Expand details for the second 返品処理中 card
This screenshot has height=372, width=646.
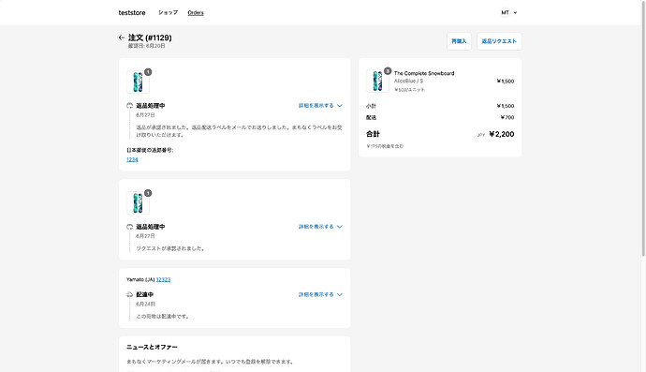[x=320, y=227]
